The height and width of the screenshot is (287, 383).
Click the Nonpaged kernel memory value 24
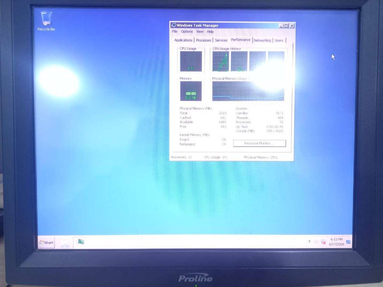(x=224, y=144)
